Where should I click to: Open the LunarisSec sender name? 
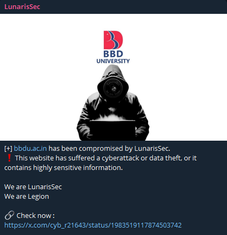[x=22, y=7]
